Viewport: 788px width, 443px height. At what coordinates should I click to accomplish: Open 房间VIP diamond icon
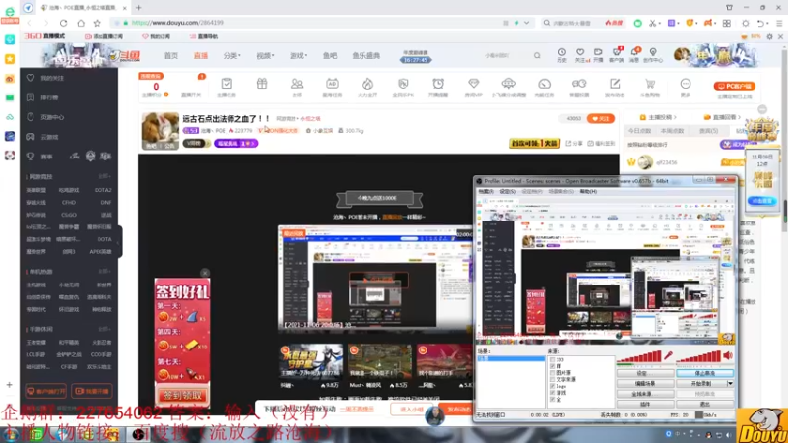[x=474, y=84]
